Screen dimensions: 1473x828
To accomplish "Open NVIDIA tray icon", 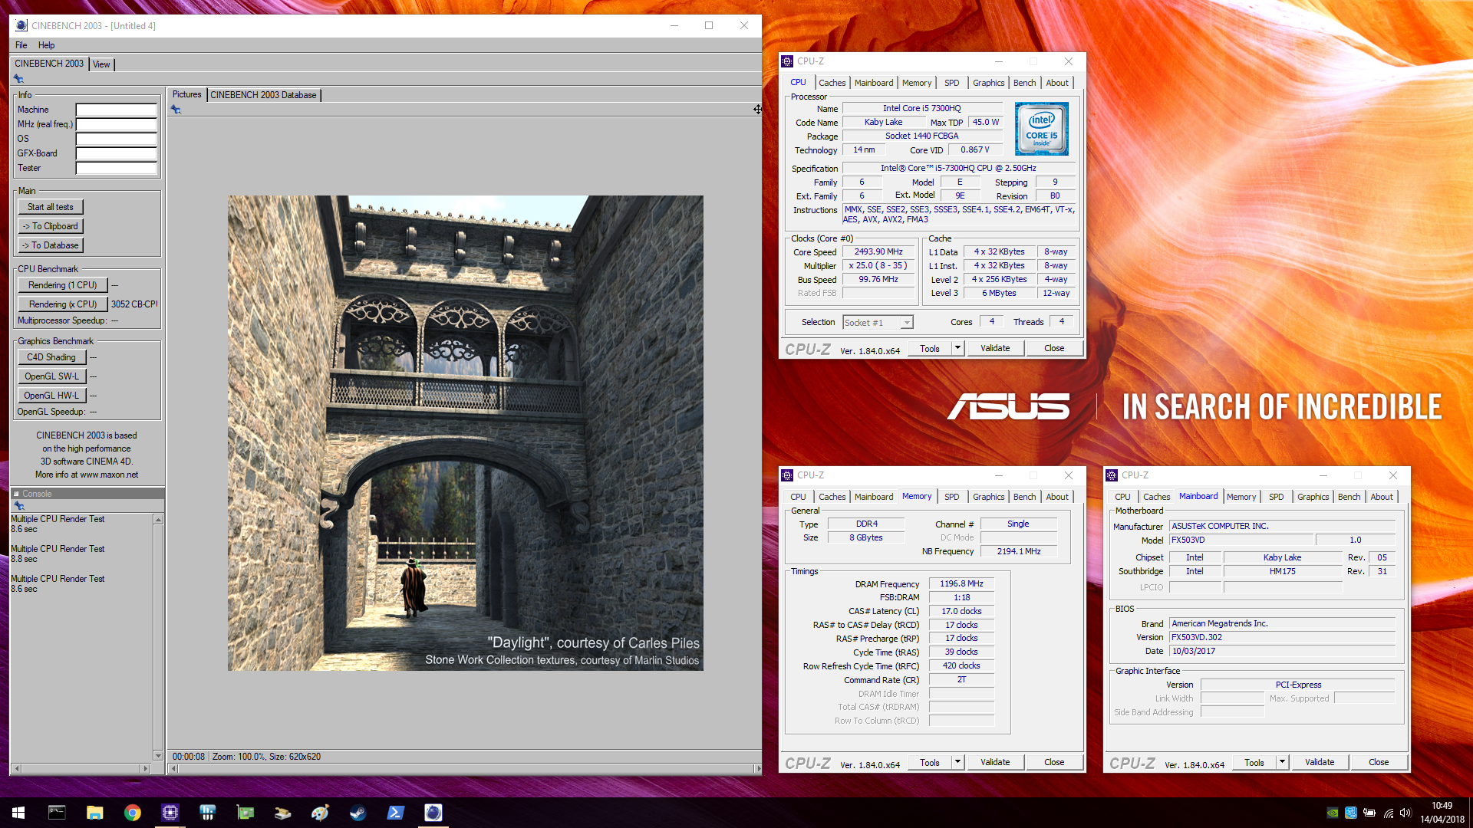I will 1333,813.
